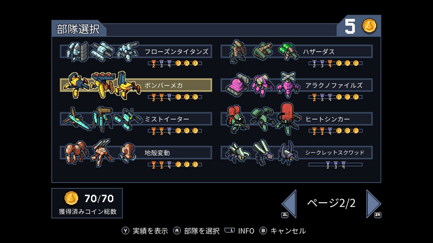Choose the ボンバーメカ squad row
The image size is (433, 243).
136,85
